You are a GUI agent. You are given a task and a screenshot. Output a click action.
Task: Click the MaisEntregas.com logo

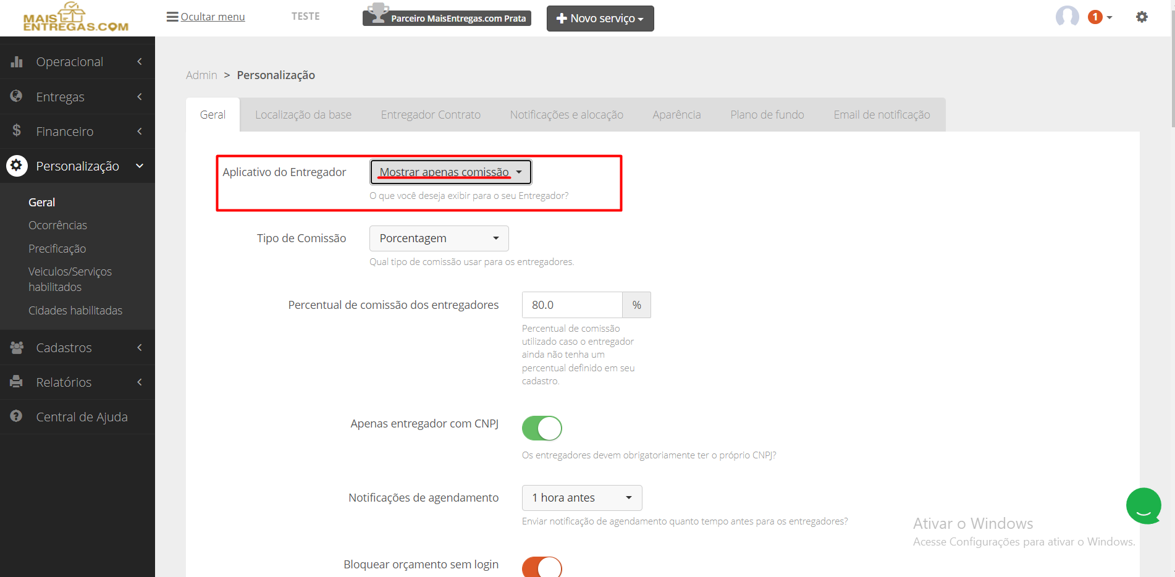pos(75,17)
